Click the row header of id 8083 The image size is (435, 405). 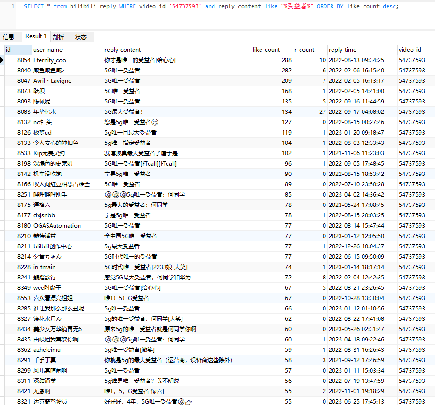(2, 112)
